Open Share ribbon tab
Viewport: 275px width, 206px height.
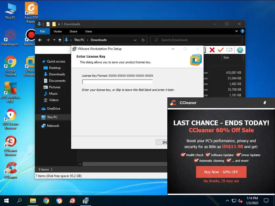73,31
